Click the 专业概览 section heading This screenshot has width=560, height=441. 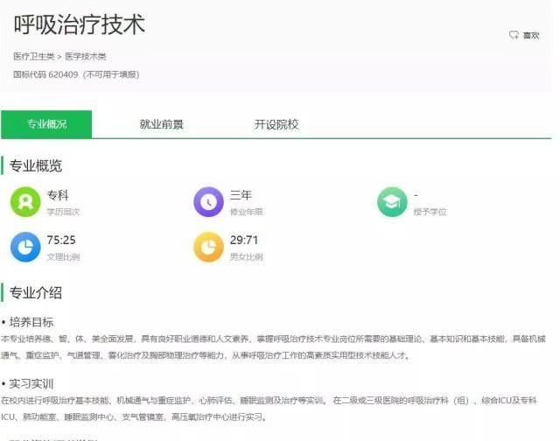point(36,166)
